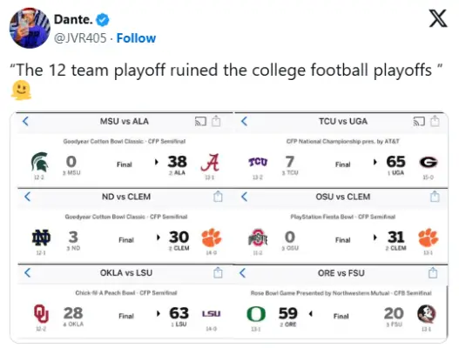
Task: Share the MSU vs ALA game
Action: point(216,121)
